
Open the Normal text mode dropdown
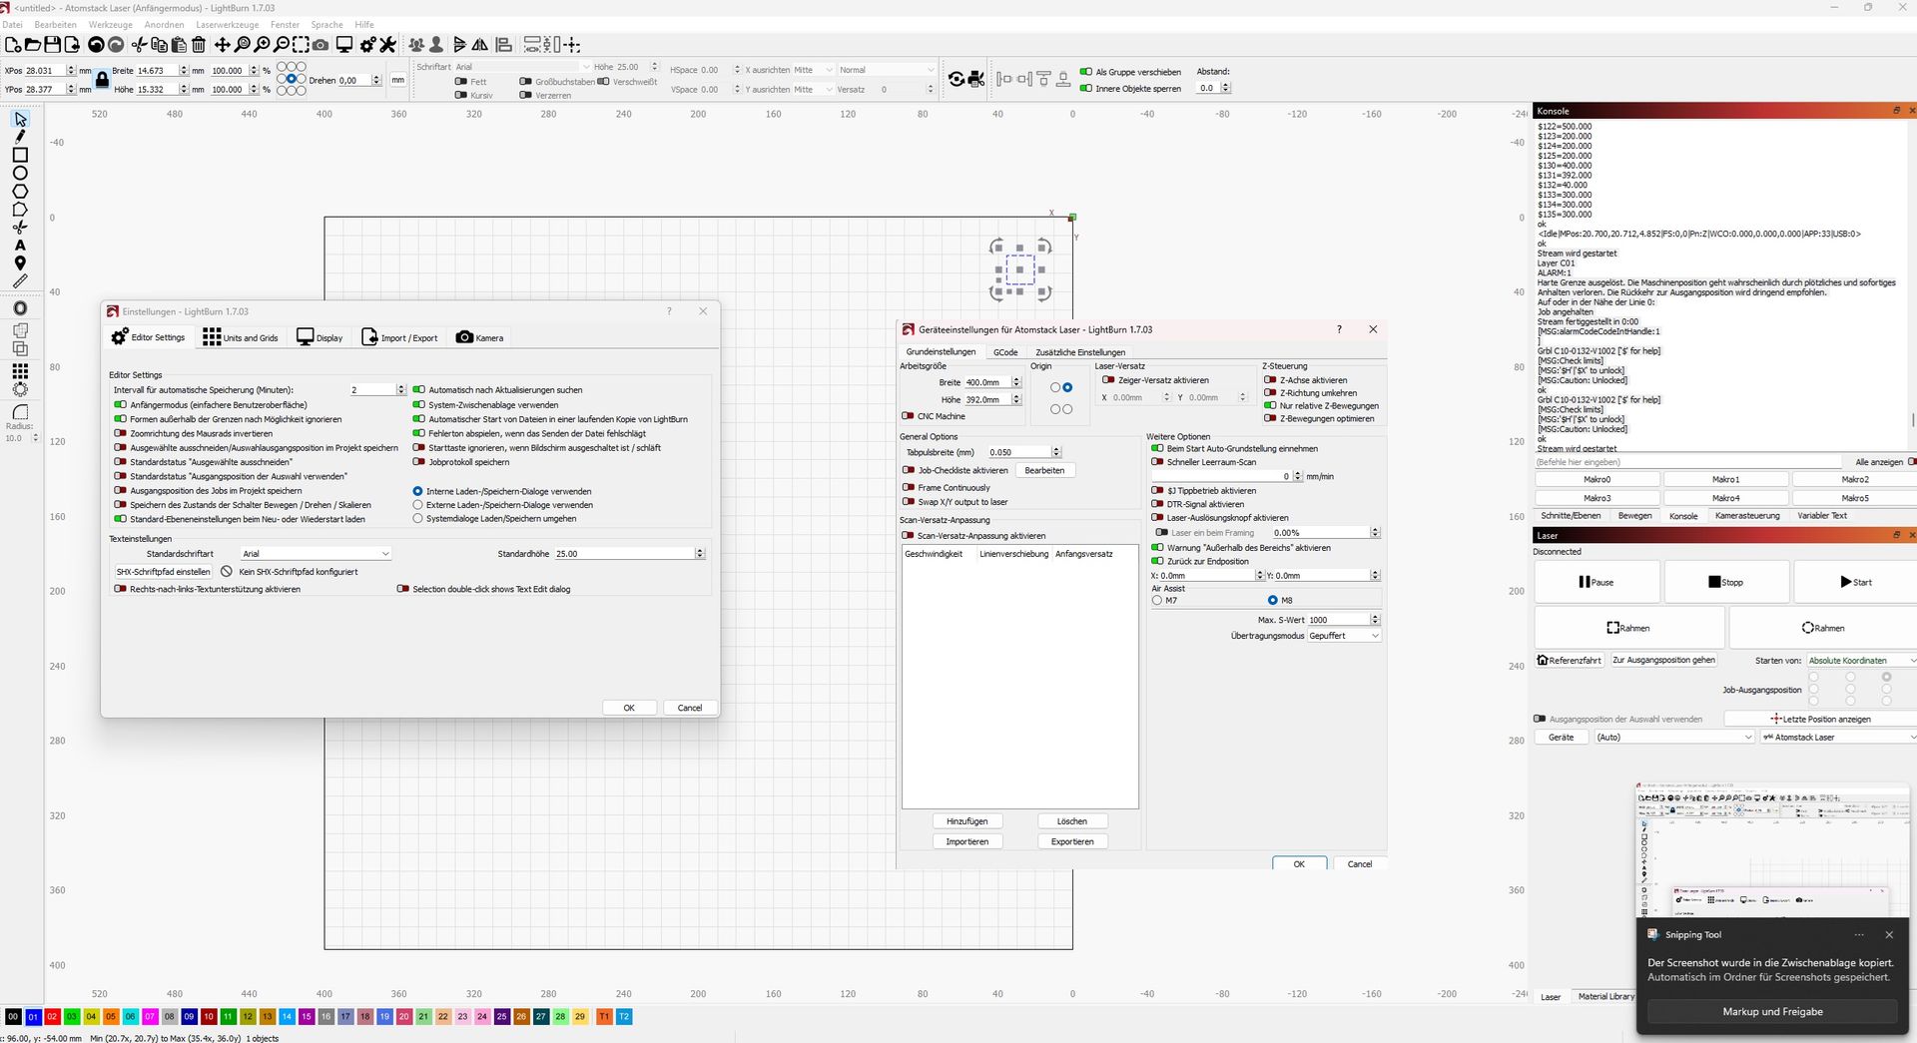point(887,70)
